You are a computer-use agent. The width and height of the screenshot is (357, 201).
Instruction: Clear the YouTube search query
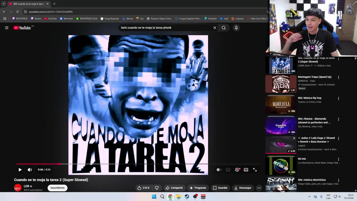pos(215,28)
